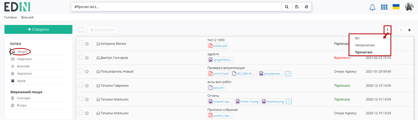Check the Отчеты row checkbox
418x120 pixels.
pos(81,99)
